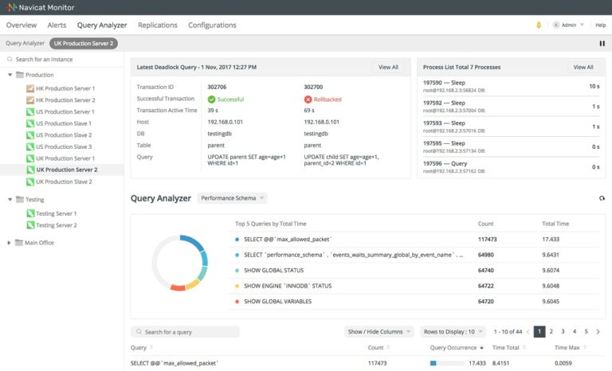
Task: Click HK Production Server 1 status icon
Action: (x=30, y=88)
